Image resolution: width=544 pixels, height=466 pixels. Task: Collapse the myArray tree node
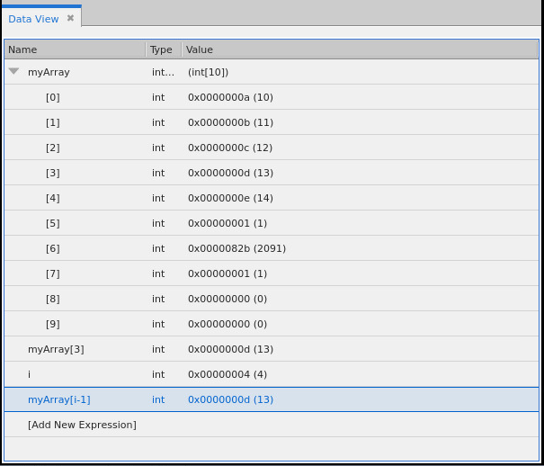point(13,71)
